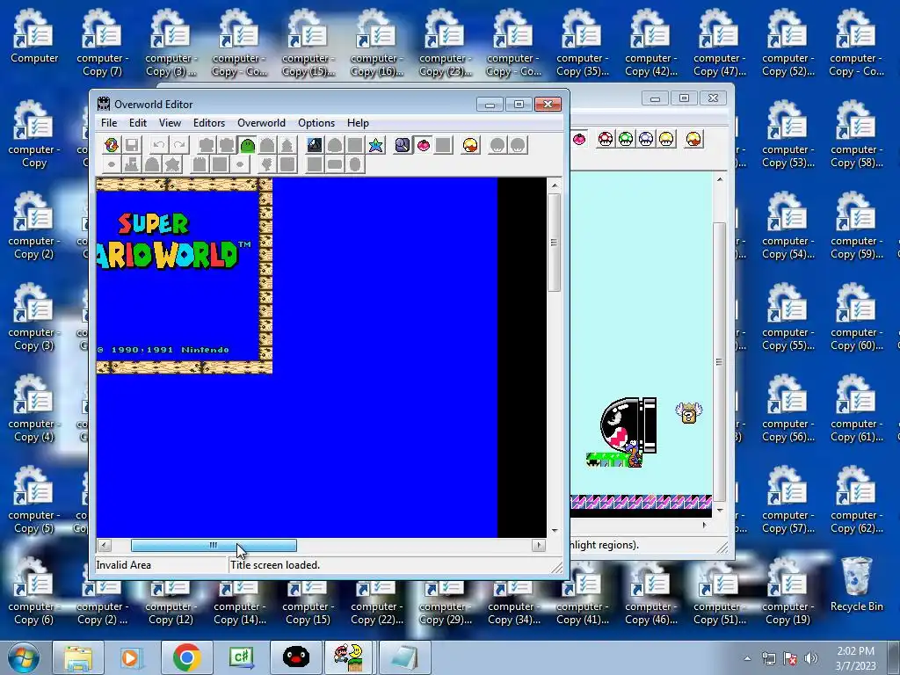Click the undo arrow toolbar icon
Screen dimensions: 900x675
click(158, 145)
